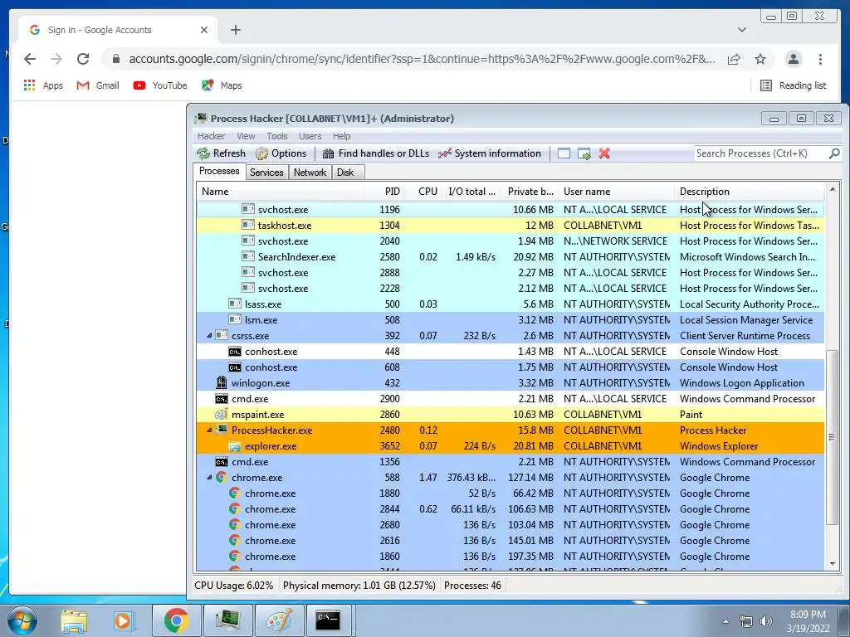The width and height of the screenshot is (850, 637).
Task: Select the lsm.exe process row
Action: (510, 320)
